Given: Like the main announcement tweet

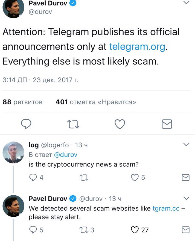Looking at the screenshot, I should (120, 124).
